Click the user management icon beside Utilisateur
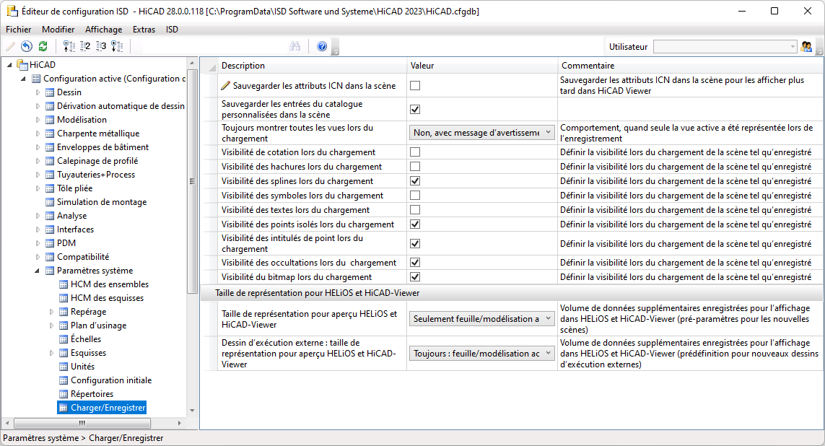The height and width of the screenshot is (446, 825). coord(806,47)
